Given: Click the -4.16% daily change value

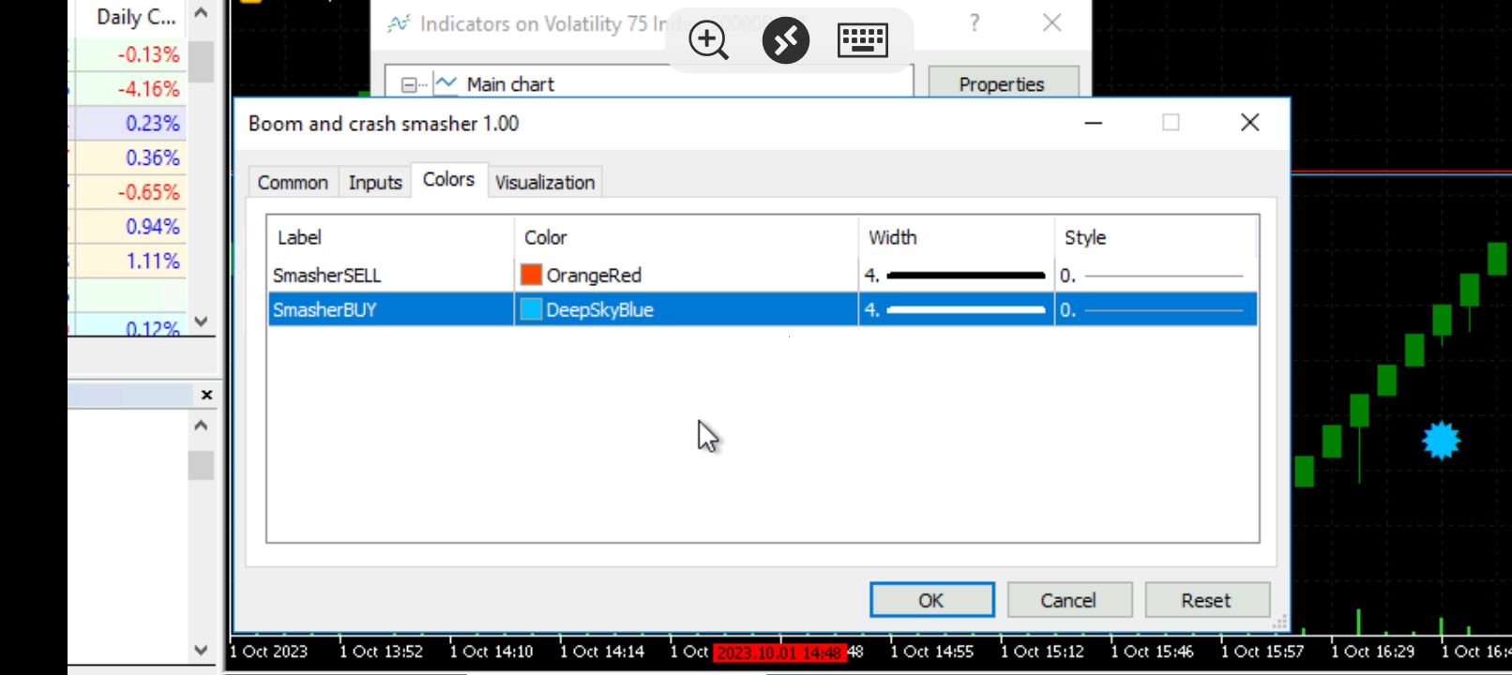Looking at the screenshot, I should coord(148,89).
